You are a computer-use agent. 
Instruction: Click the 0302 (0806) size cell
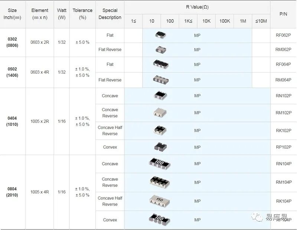click(x=12, y=42)
